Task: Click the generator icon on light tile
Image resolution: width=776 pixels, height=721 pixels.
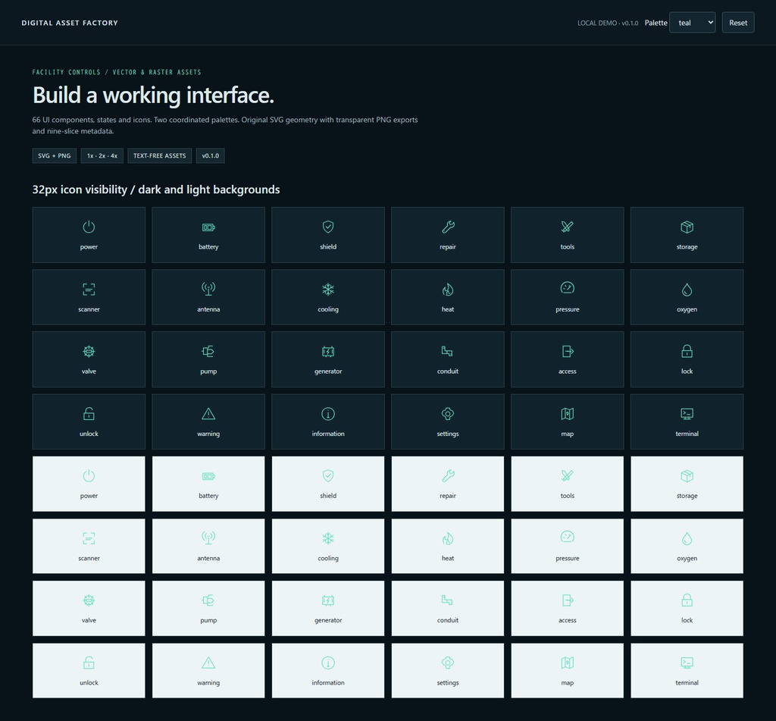Action: (328, 600)
